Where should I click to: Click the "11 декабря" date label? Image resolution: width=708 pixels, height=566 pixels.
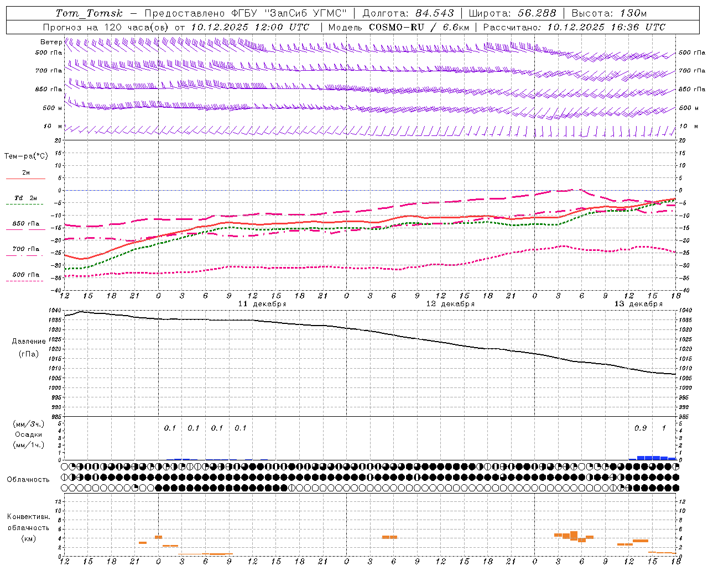pos(262,304)
